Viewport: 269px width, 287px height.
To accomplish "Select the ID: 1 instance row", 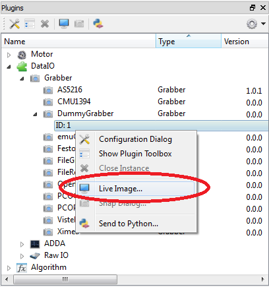I will point(162,125).
